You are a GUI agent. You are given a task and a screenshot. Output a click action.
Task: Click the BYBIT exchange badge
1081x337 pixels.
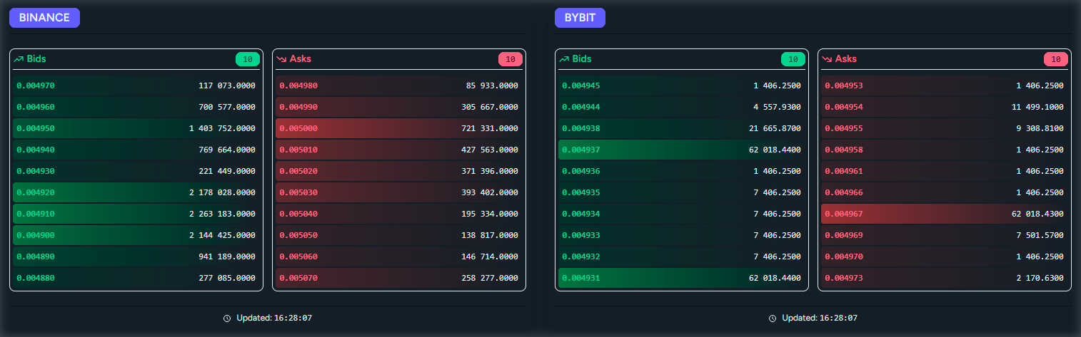[580, 18]
